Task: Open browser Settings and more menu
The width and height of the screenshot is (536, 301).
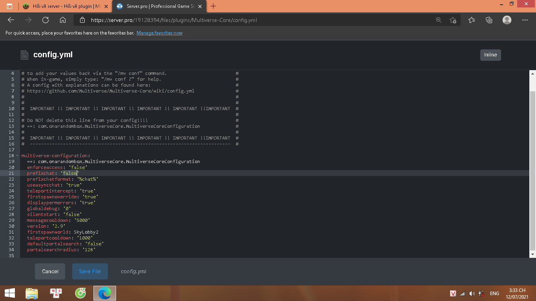Action: pyautogui.click(x=525, y=20)
